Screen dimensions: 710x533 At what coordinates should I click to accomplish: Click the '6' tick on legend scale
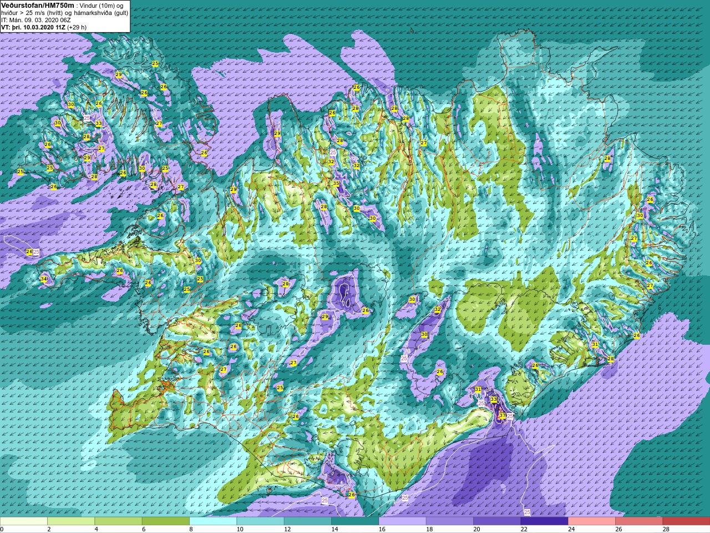point(144,530)
